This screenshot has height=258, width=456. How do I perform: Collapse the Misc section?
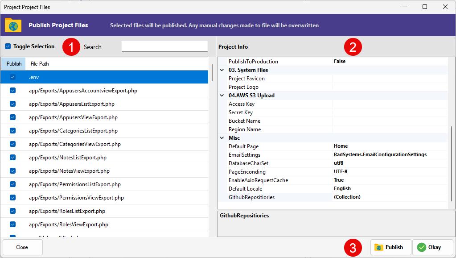pos(222,138)
